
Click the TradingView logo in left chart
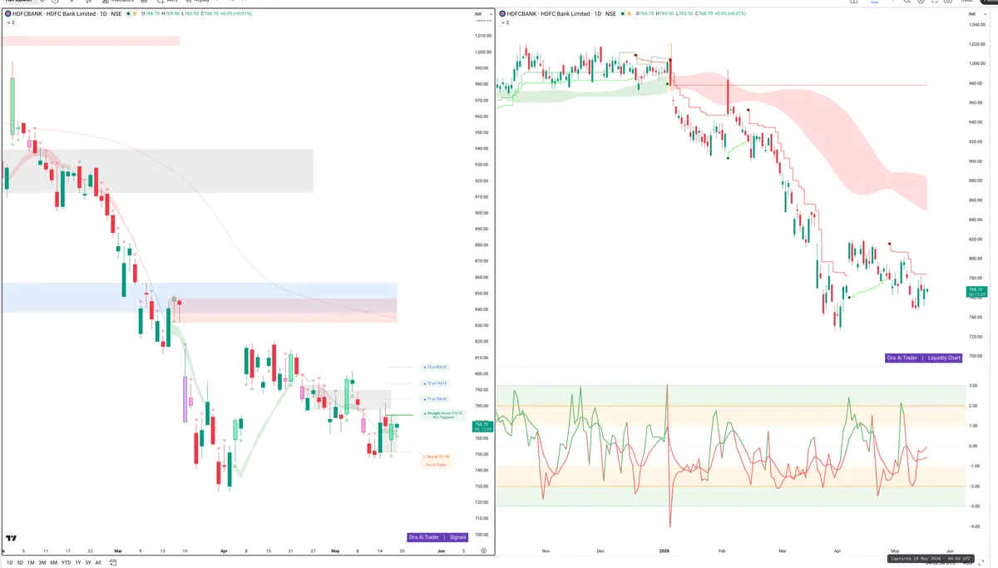tap(12, 539)
